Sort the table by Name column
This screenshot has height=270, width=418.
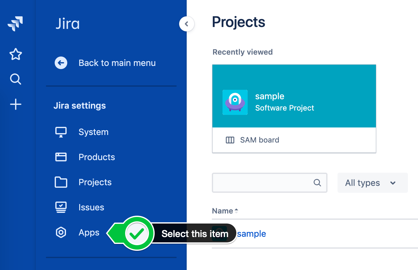tap(225, 211)
